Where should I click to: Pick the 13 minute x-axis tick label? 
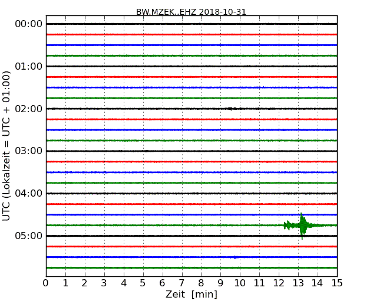298,283
